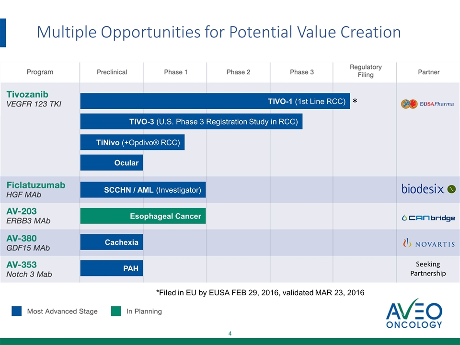Select the TIVO-1 (1st Line RCC) bar
Image resolution: width=460 pixels, height=345 pixels.
215,101
